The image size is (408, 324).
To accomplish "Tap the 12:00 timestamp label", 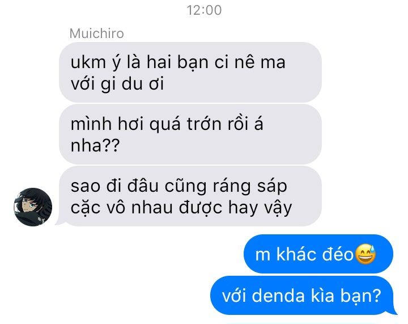I will (204, 10).
